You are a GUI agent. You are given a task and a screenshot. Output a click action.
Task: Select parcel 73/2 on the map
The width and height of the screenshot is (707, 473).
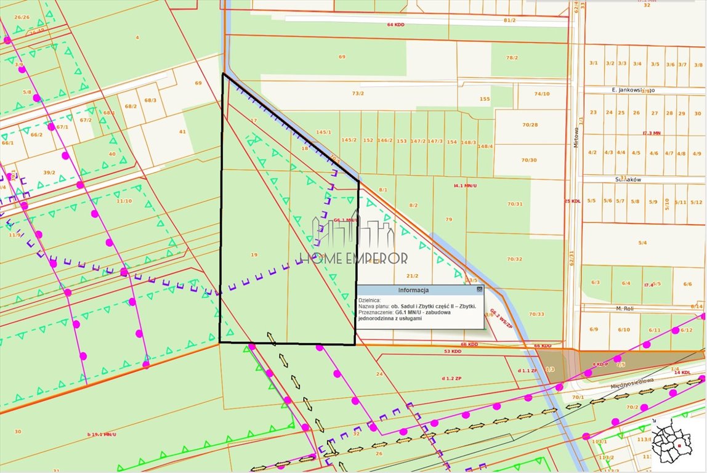tap(358, 93)
